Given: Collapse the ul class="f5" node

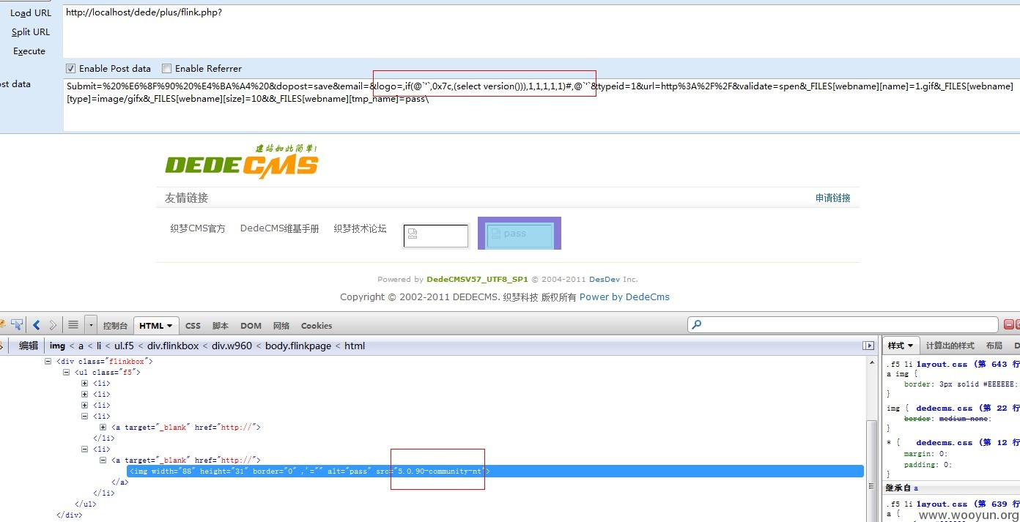Looking at the screenshot, I should [x=67, y=372].
